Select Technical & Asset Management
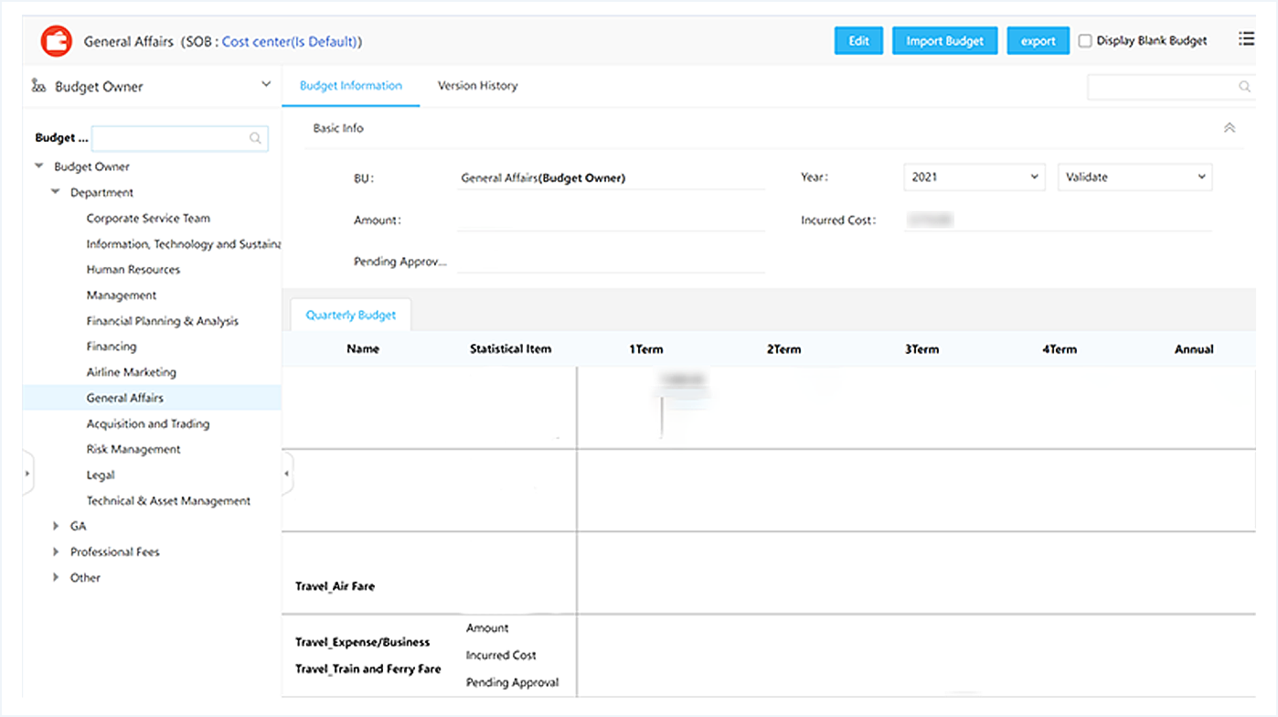This screenshot has height=717, width=1278. (168, 500)
